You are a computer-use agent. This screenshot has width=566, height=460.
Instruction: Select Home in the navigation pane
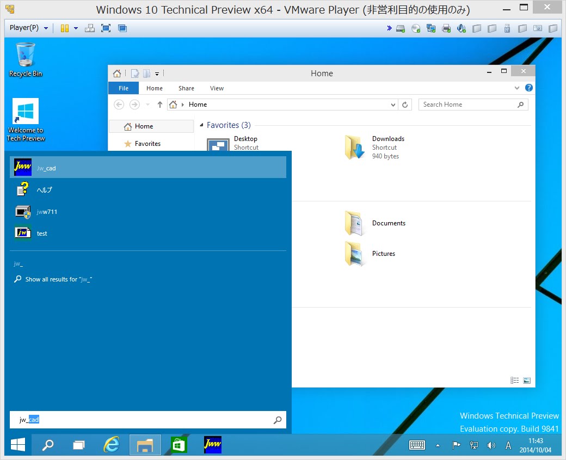tap(152, 126)
